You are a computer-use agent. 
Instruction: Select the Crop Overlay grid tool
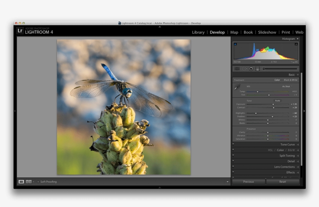237,69
